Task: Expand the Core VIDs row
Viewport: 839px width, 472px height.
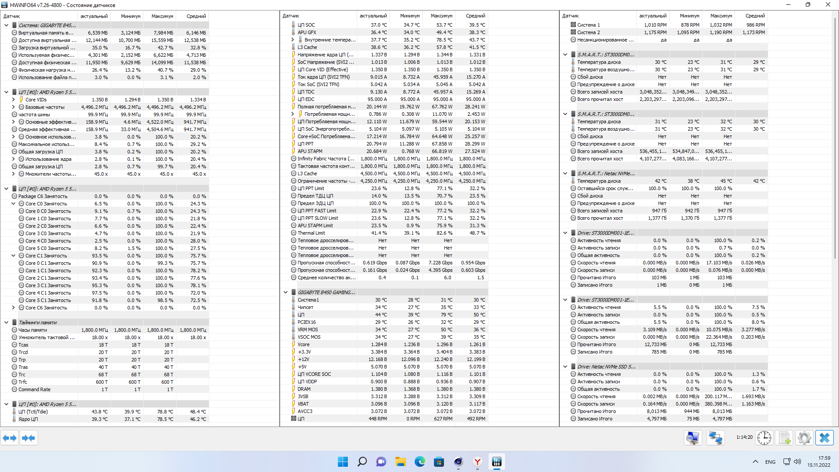Action: (13, 100)
